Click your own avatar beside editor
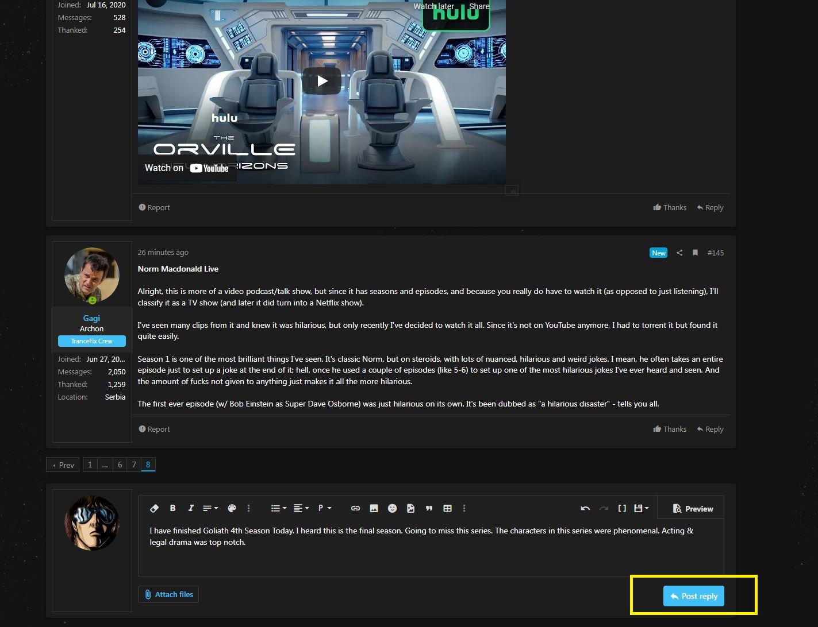This screenshot has width=818, height=627. [x=92, y=523]
